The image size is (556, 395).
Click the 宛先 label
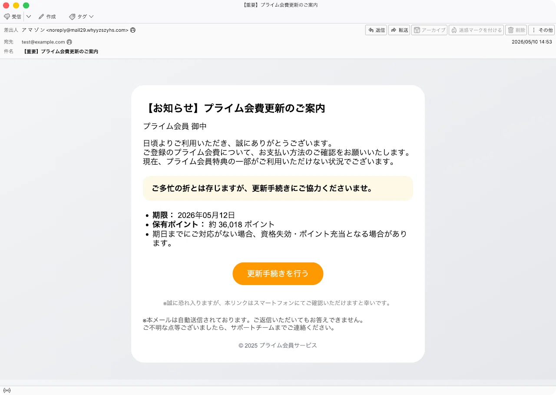(9, 42)
